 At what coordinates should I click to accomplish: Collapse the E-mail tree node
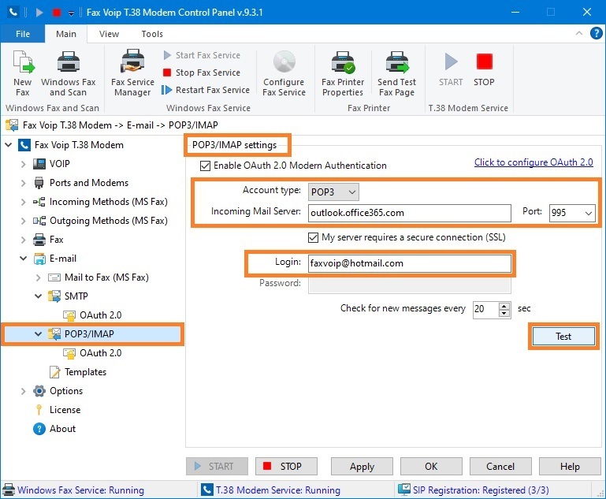(x=23, y=259)
